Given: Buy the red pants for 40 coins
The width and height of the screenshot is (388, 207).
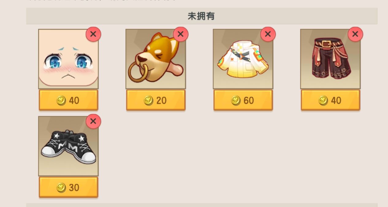Looking at the screenshot, I should [330, 100].
